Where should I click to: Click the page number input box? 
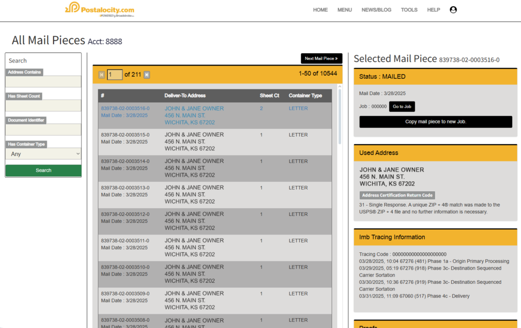coord(114,75)
